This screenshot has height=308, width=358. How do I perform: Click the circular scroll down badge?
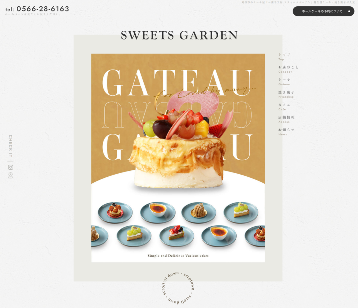point(178,288)
